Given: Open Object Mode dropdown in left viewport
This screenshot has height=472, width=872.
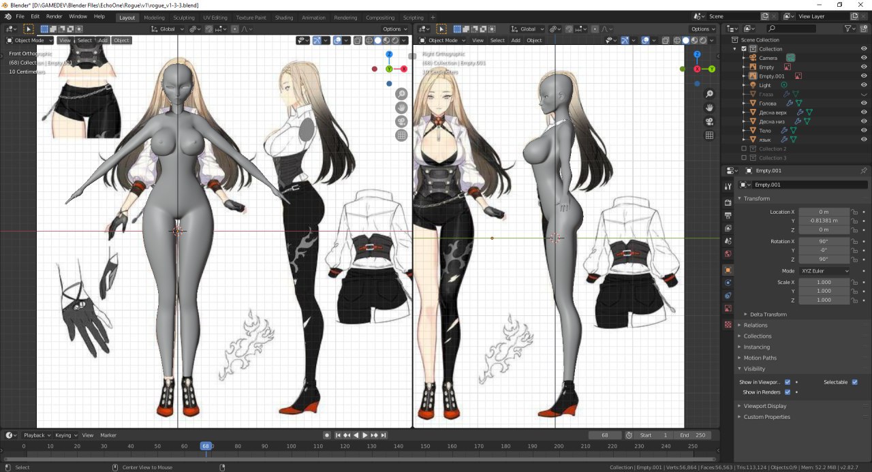Looking at the screenshot, I should [x=29, y=40].
